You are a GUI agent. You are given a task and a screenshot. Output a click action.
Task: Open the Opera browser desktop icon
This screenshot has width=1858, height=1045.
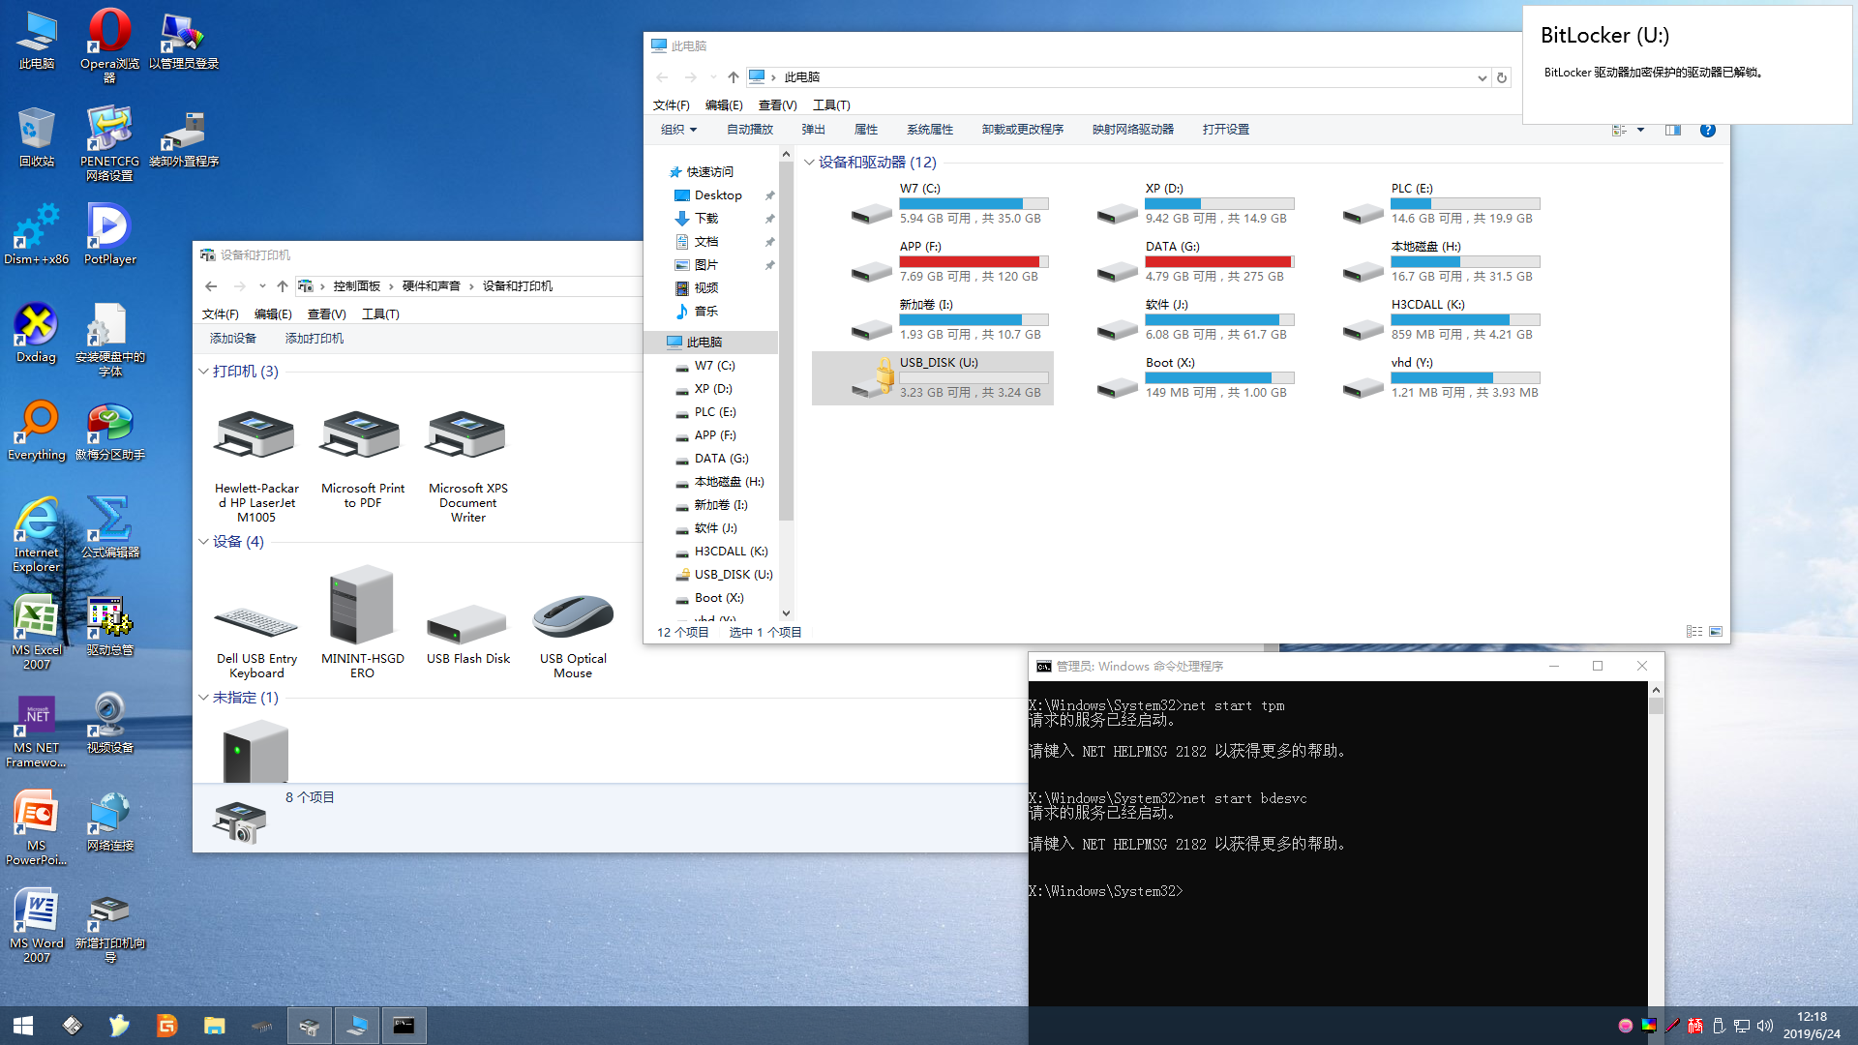109,44
